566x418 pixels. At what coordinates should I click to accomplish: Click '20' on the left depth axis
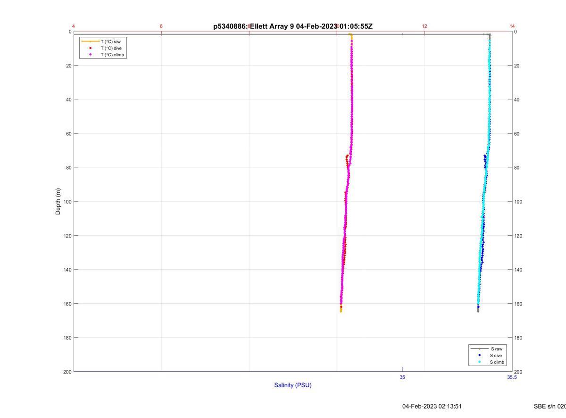68,66
